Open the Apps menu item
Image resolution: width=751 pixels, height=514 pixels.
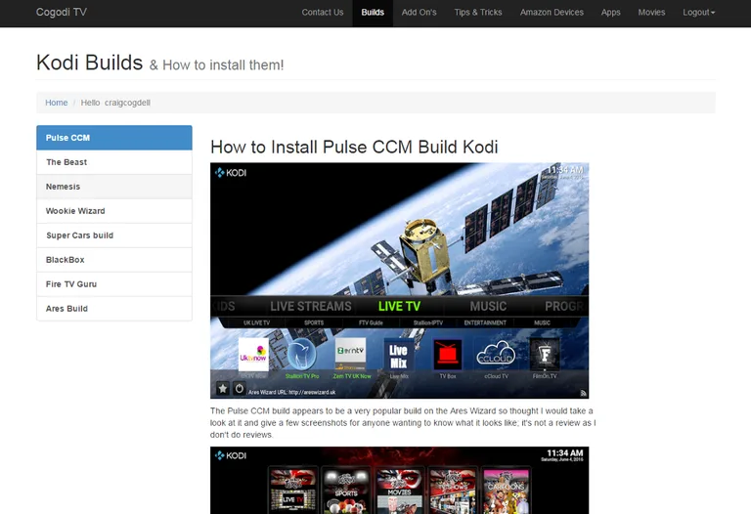click(610, 13)
